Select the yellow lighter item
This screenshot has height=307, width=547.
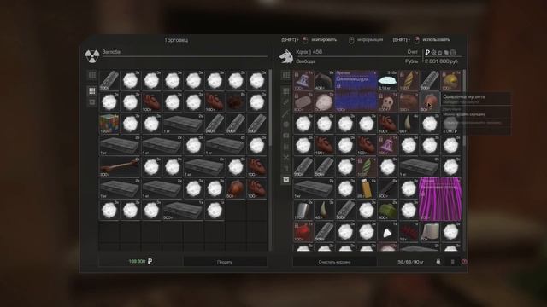367,188
